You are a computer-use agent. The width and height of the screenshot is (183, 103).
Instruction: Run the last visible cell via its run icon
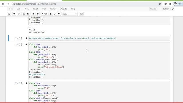tap(27, 83)
